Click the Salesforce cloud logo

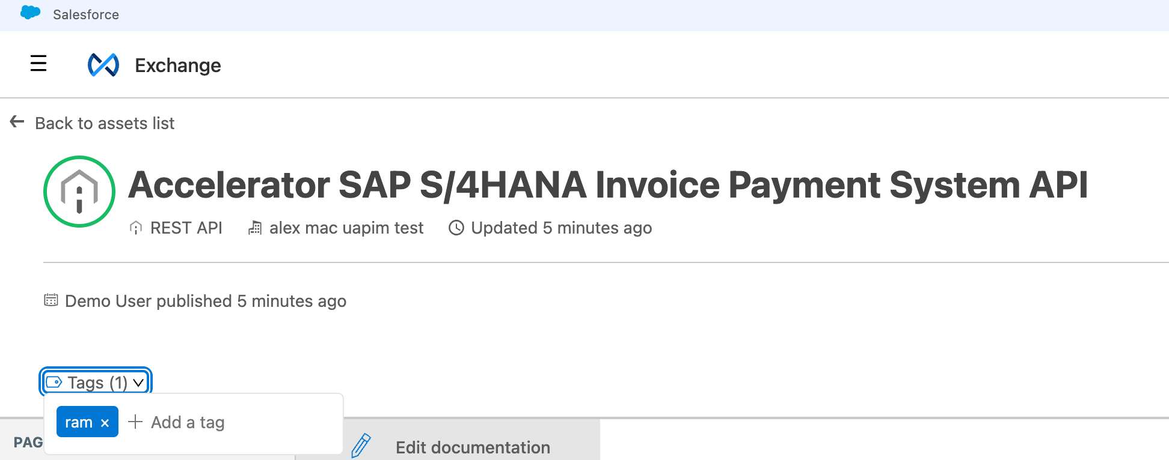[x=30, y=13]
